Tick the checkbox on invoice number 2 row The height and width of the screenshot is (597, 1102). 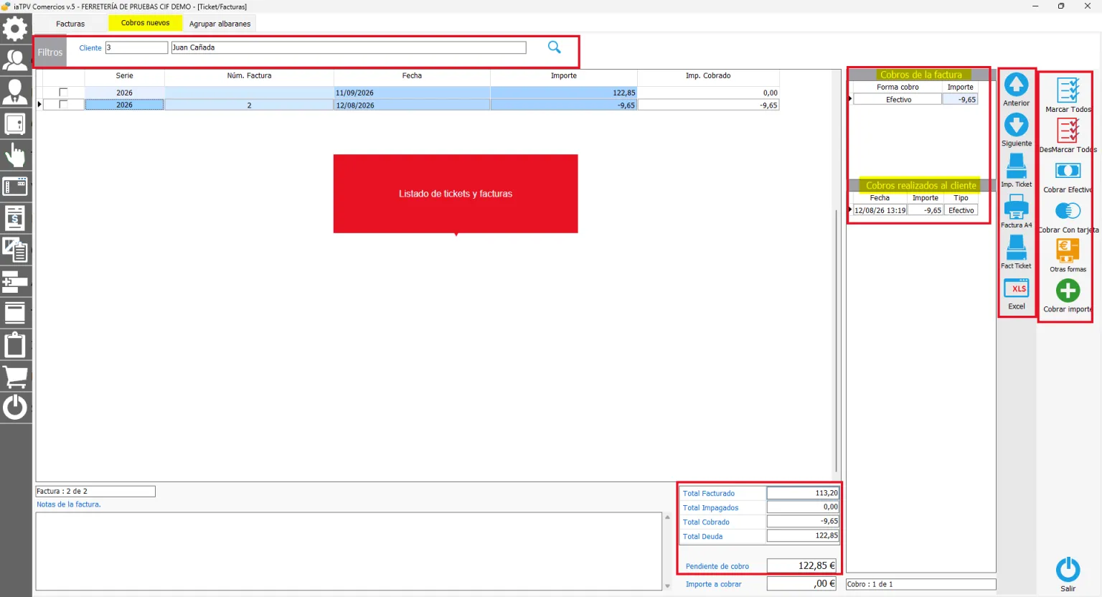coord(63,105)
